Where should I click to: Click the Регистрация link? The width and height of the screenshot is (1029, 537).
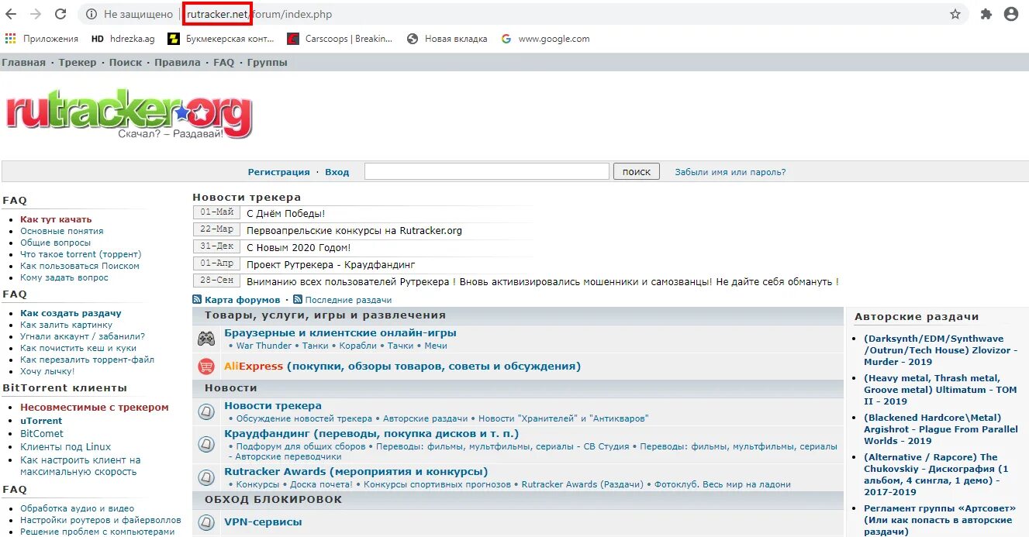pos(278,172)
